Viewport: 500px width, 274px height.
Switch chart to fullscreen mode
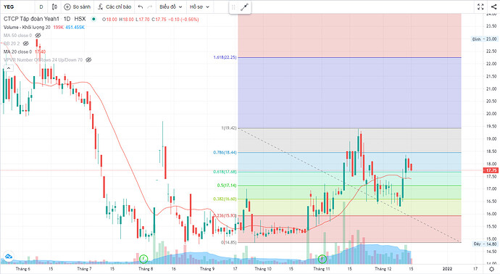point(480,7)
